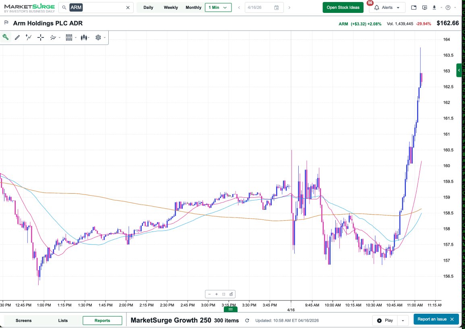Click the download icon
Image resolution: width=465 pixels, height=329 pixels.
pyautogui.click(x=434, y=7)
